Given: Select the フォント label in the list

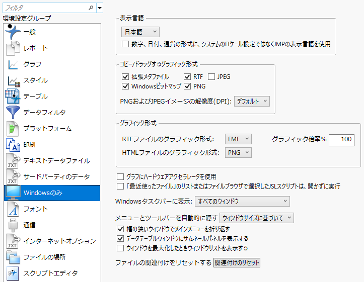Looking at the screenshot, I should 36,209.
